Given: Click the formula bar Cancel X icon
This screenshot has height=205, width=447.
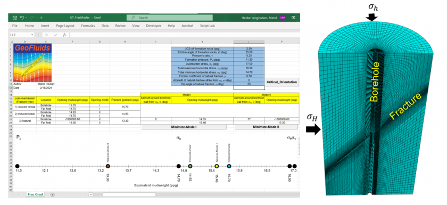Looking at the screenshot, I should tap(47, 35).
